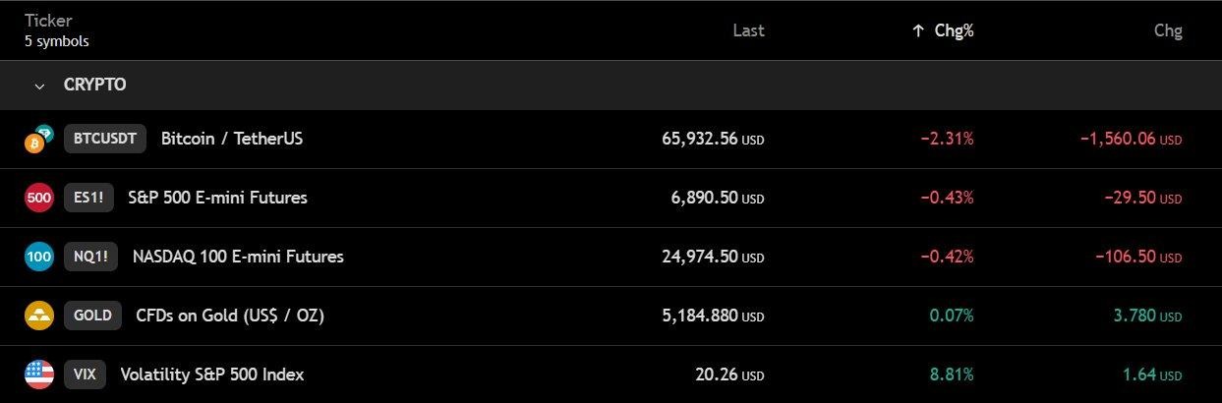1222x403 pixels.
Task: Click the Volatility S&P 500 Index name
Action: pyautogui.click(x=212, y=374)
